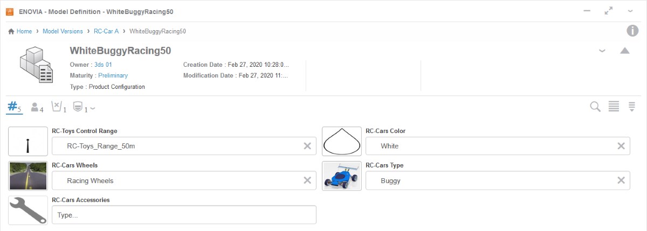Viewport: 647px width, 231px height.
Task: Open the information panel icon
Action: point(632,31)
